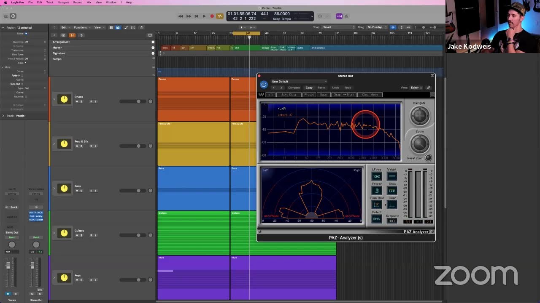
Task: Click Compare in plugin header
Action: [294, 88]
